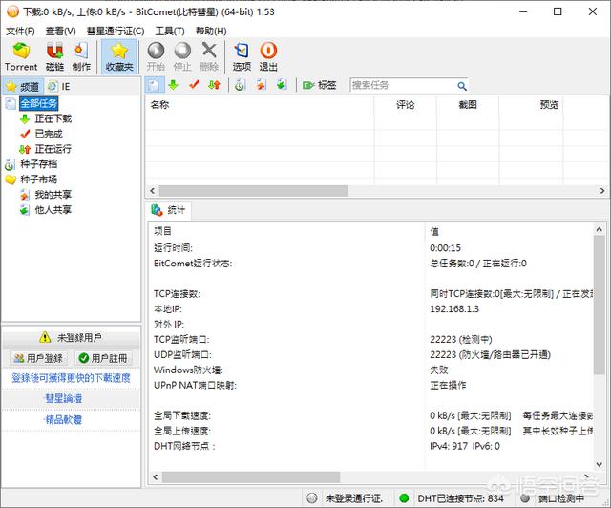Click the 停止 stop toolbar button
The height and width of the screenshot is (508, 611).
click(x=182, y=57)
